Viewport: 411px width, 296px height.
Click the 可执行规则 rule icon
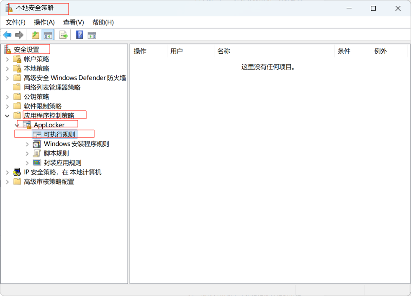[x=37, y=135]
